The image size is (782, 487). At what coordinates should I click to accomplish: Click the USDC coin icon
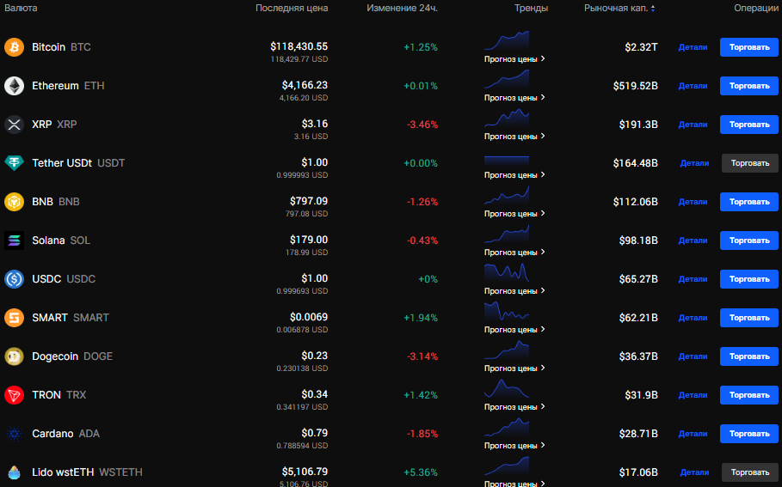pyautogui.click(x=14, y=279)
